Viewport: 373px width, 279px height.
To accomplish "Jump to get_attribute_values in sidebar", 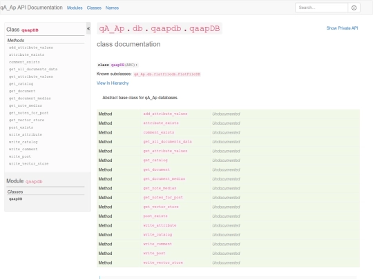I will click(x=31, y=76).
